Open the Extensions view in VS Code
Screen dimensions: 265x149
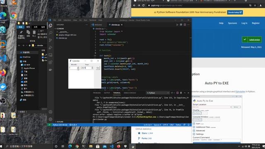[51, 62]
